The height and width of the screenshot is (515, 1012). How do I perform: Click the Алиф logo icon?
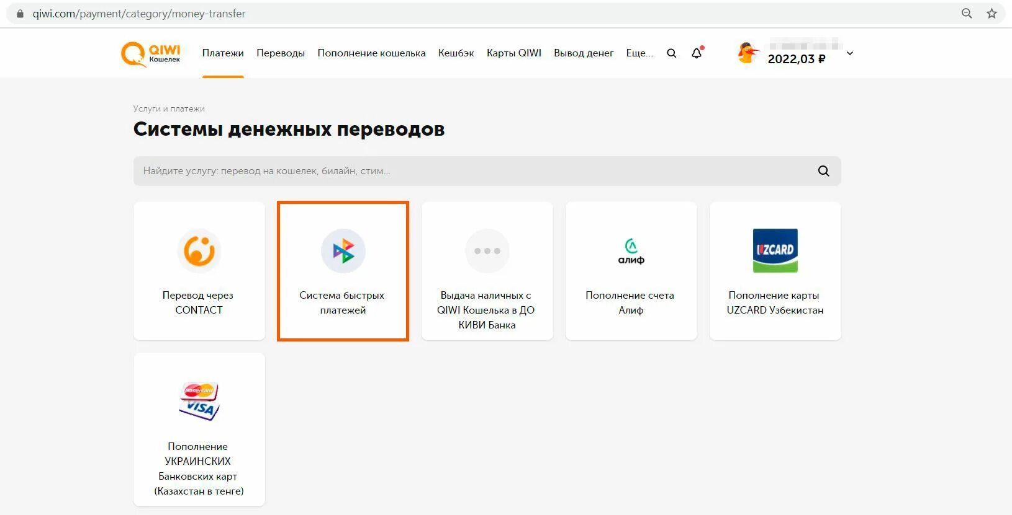point(631,251)
